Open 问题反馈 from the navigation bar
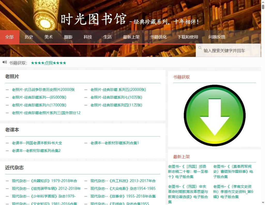The width and height of the screenshot is (265, 205). 217,37
